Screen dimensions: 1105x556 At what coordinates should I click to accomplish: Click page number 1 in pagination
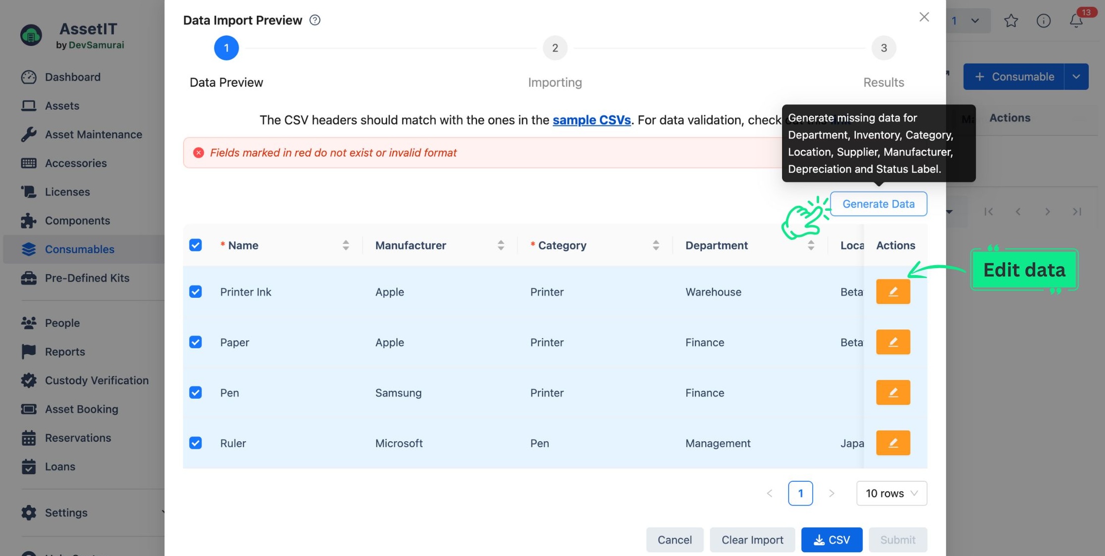pos(800,493)
